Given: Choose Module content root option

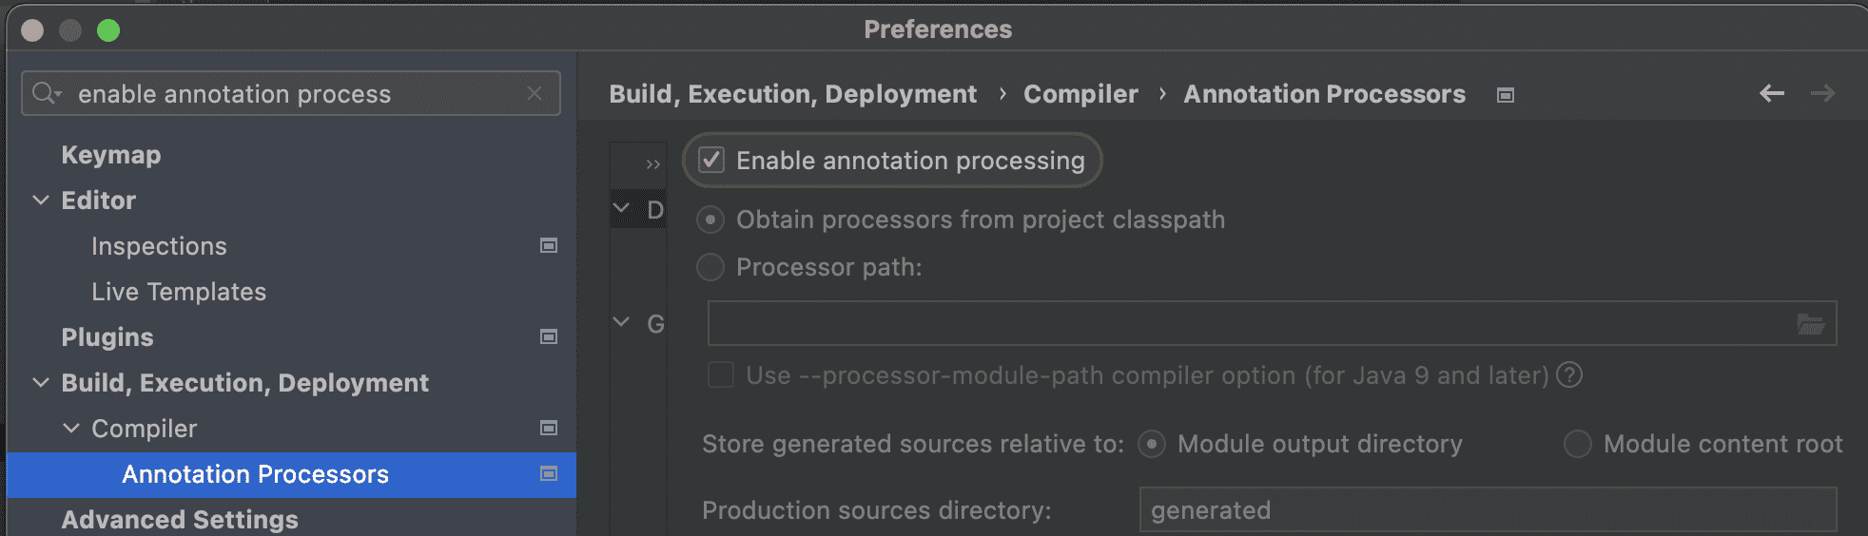Looking at the screenshot, I should point(1577,444).
